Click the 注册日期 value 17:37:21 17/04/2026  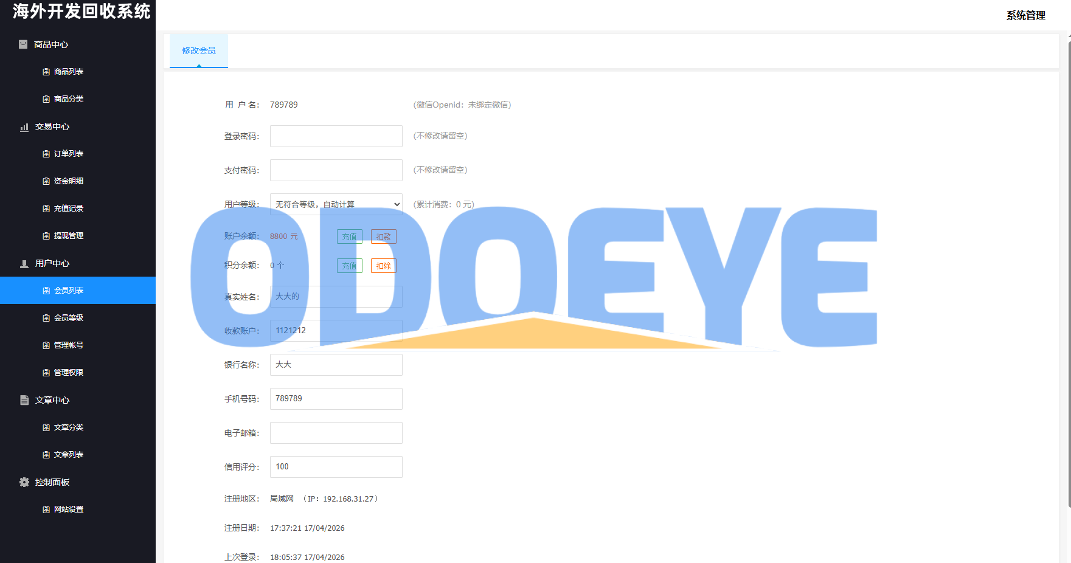tap(307, 528)
